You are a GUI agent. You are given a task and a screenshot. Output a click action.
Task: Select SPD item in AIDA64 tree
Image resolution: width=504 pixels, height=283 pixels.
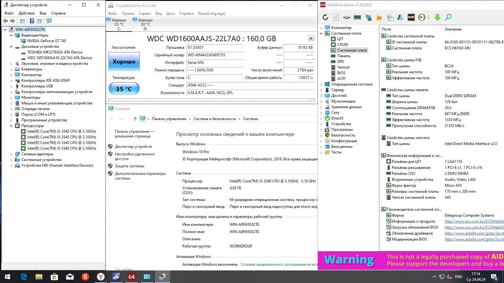pos(341,62)
